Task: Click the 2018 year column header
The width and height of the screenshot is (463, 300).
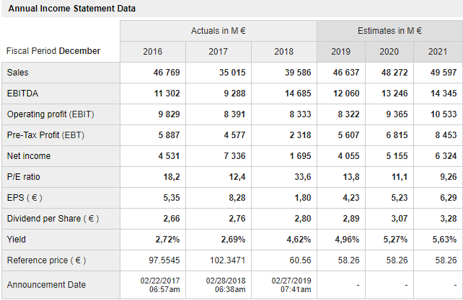Action: tap(283, 52)
